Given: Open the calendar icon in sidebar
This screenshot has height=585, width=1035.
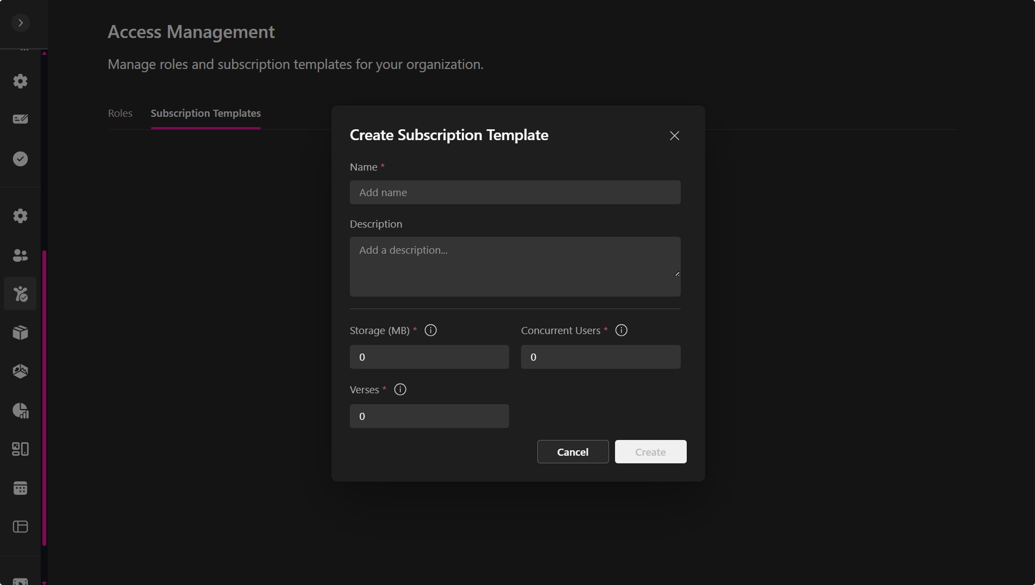Looking at the screenshot, I should click(x=21, y=488).
